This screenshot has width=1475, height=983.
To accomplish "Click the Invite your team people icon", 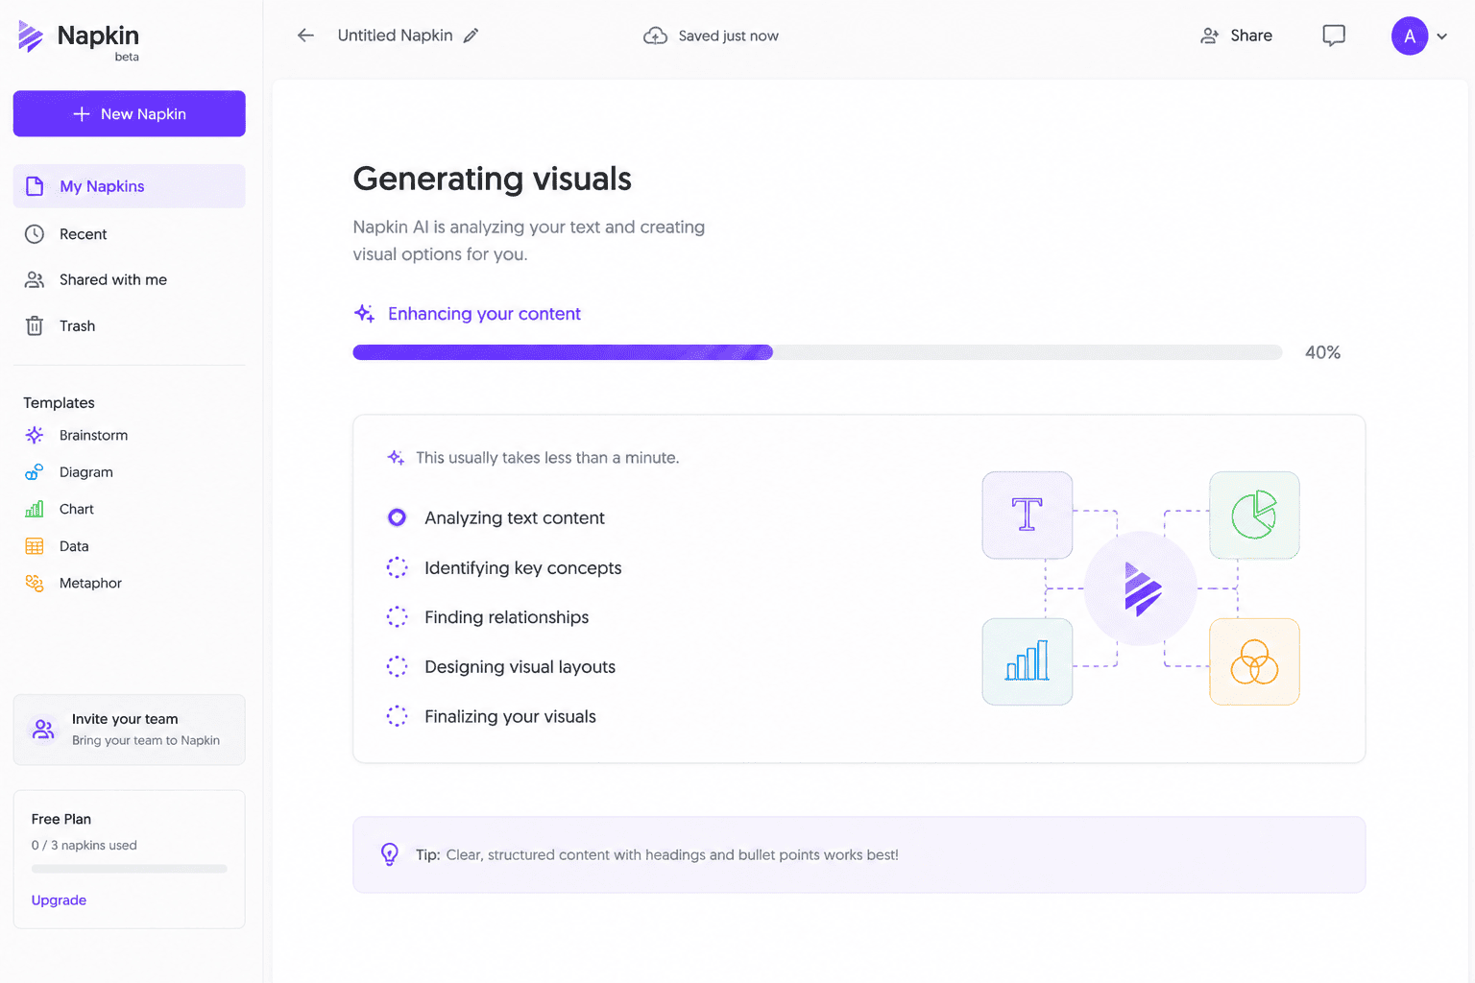I will pyautogui.click(x=43, y=730).
